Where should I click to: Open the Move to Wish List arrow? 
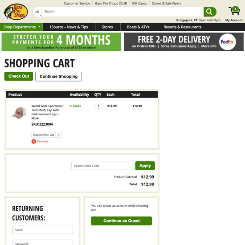coord(59,135)
